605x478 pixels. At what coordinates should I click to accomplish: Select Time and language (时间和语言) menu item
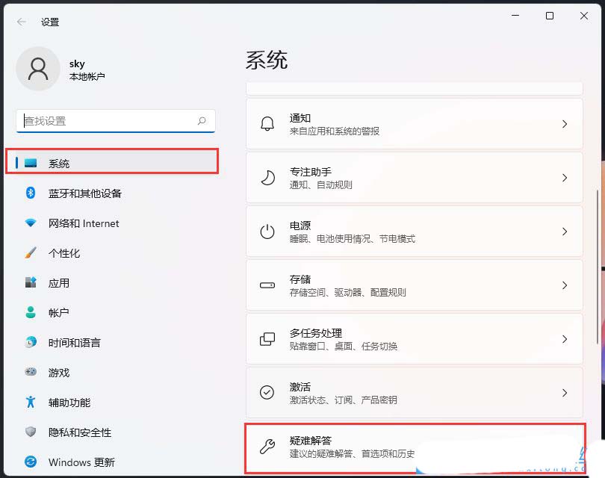click(x=74, y=343)
